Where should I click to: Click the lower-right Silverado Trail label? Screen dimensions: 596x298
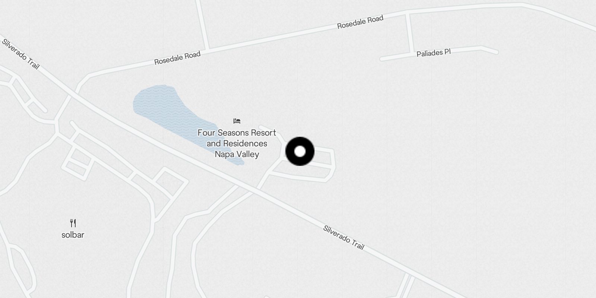(343, 238)
